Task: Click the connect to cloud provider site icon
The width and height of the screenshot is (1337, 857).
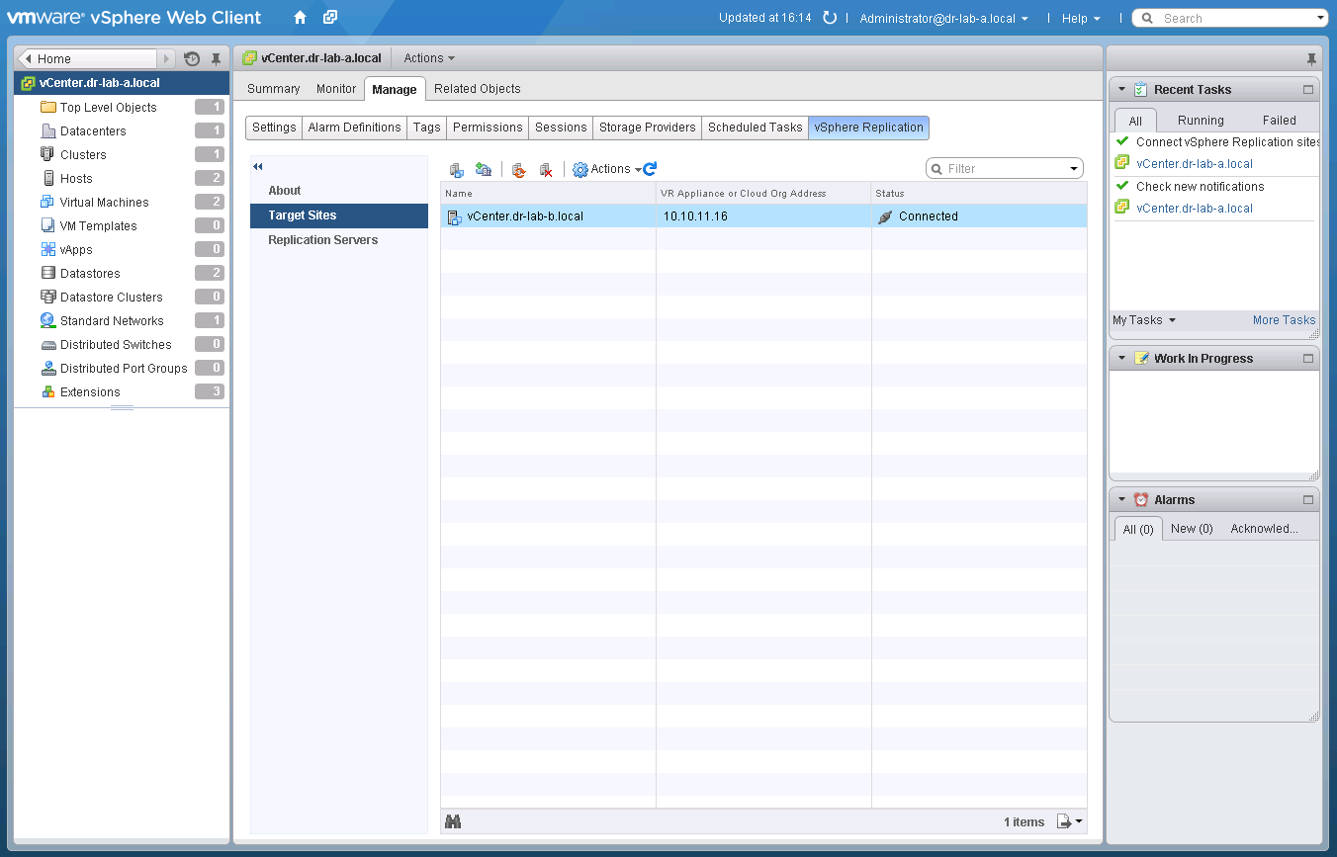Action: click(x=484, y=169)
